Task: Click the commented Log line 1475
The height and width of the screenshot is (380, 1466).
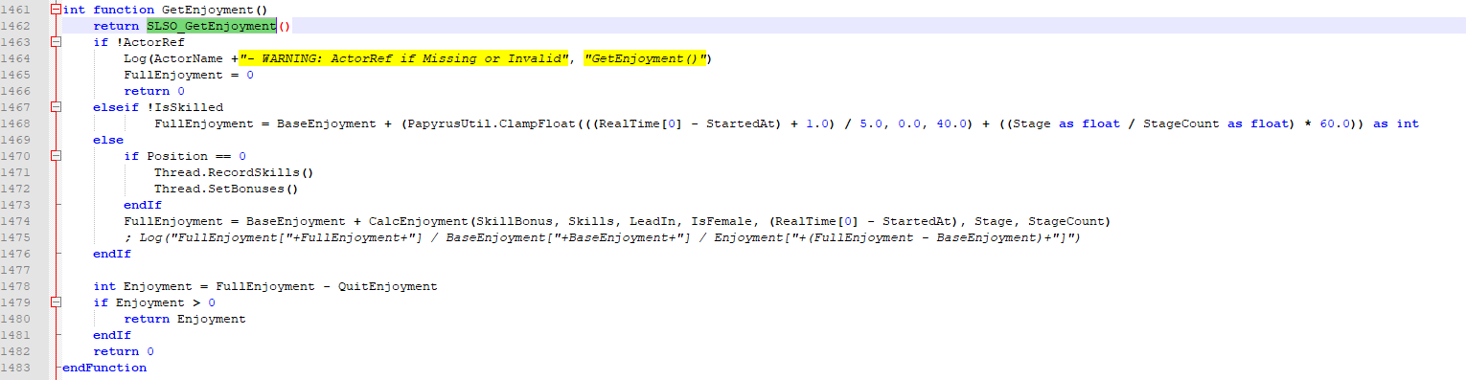Action: coord(602,237)
